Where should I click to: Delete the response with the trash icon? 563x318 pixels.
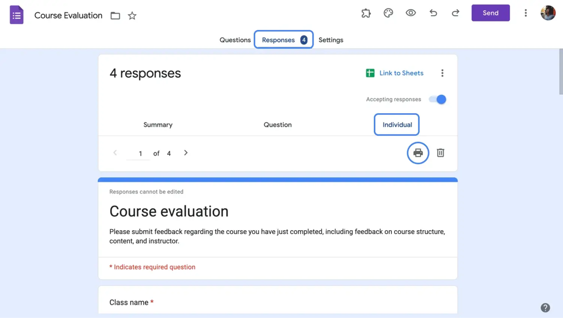point(441,153)
